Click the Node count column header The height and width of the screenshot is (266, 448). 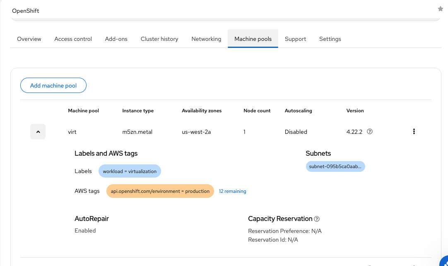tap(257, 111)
